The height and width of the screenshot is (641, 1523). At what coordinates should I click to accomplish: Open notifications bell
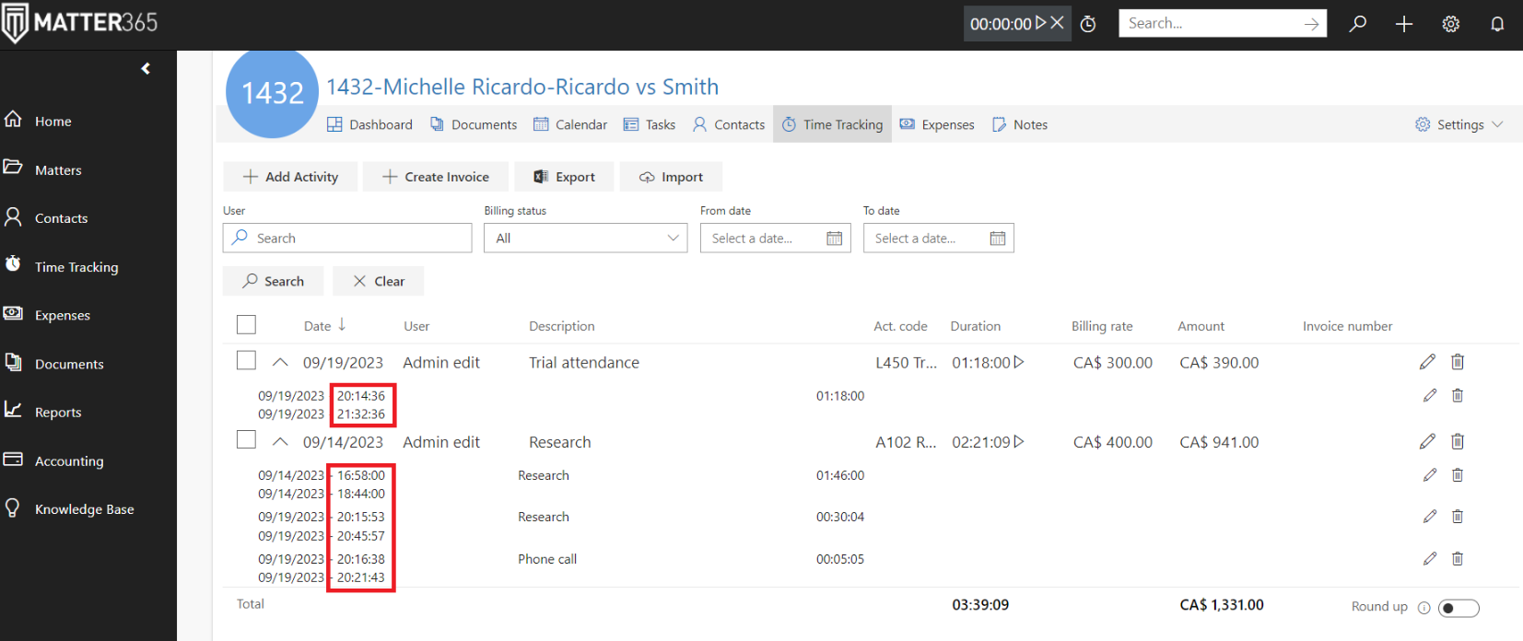1497,24
